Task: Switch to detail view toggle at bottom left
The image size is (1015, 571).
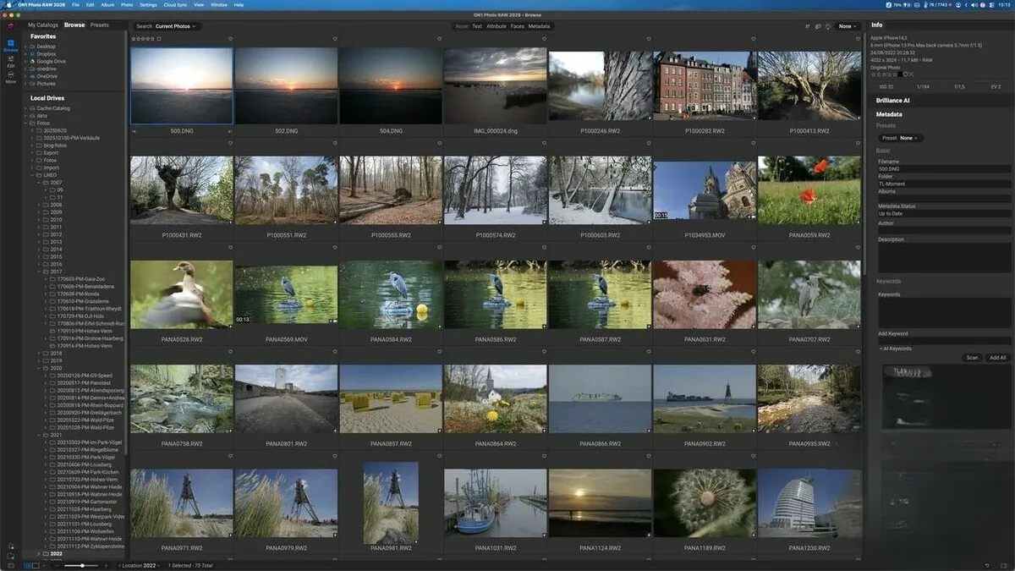Action: tap(36, 565)
